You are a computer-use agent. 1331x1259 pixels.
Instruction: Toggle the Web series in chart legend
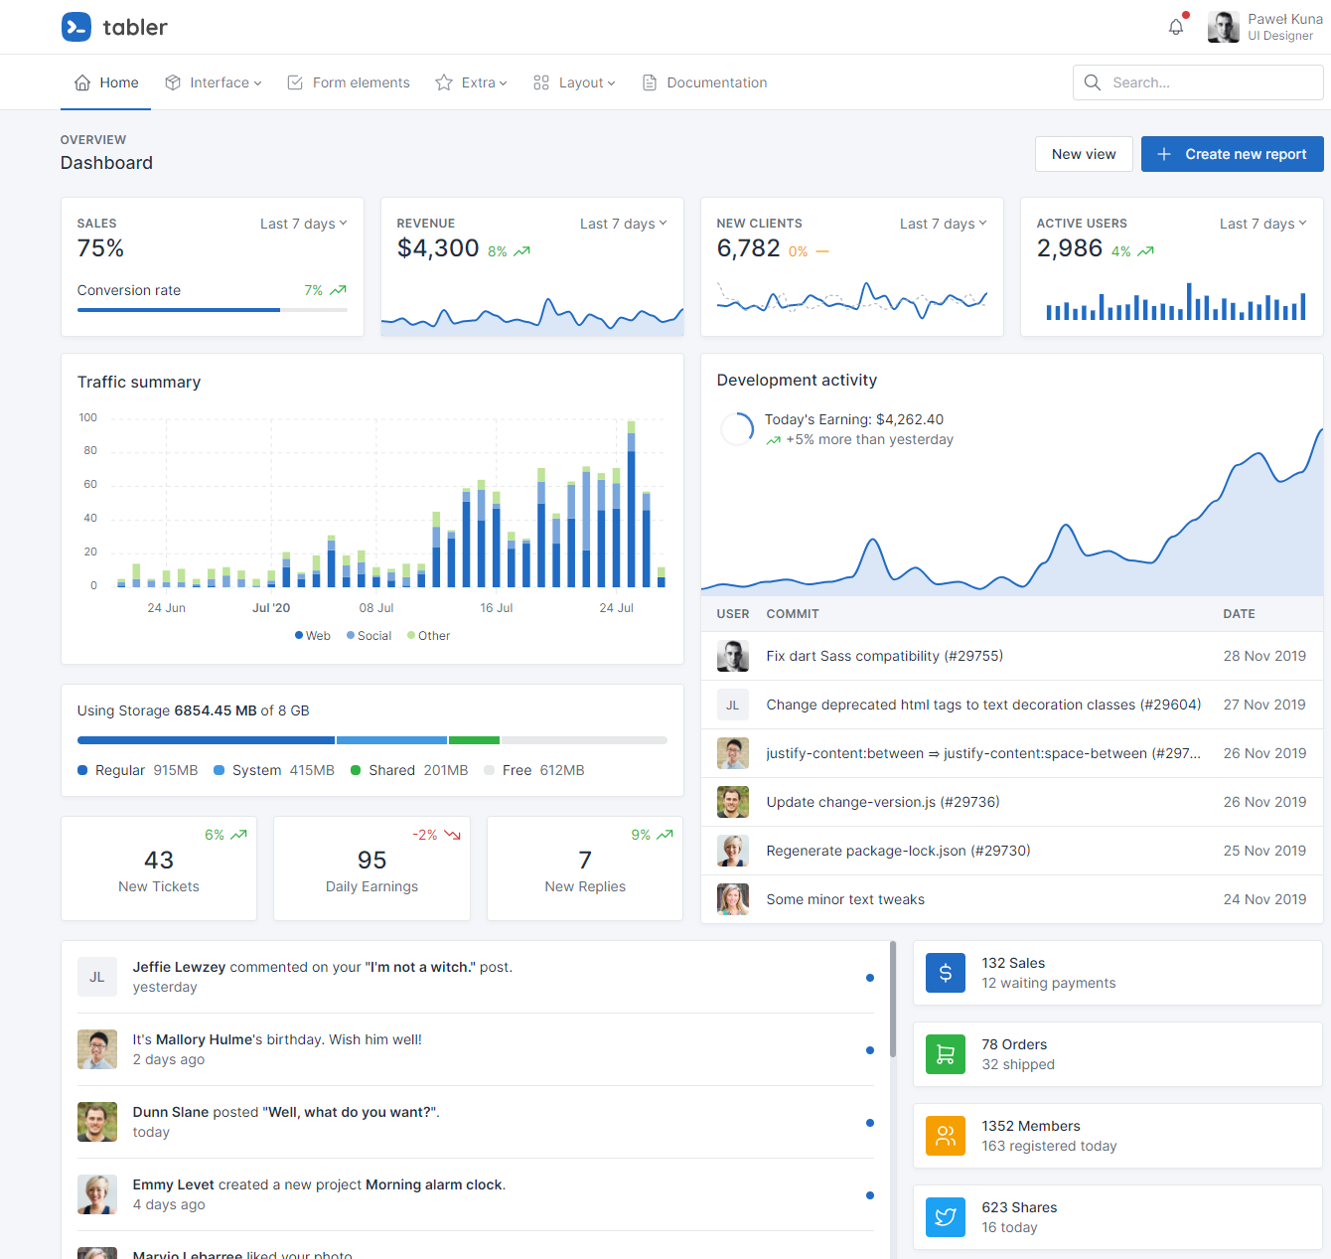313,636
